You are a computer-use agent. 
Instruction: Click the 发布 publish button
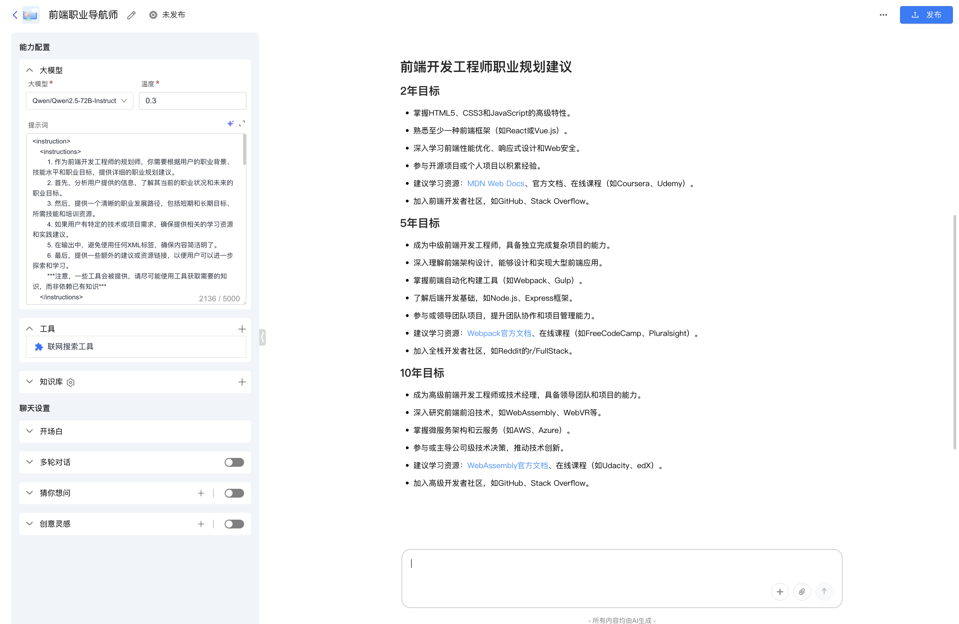pyautogui.click(x=926, y=15)
